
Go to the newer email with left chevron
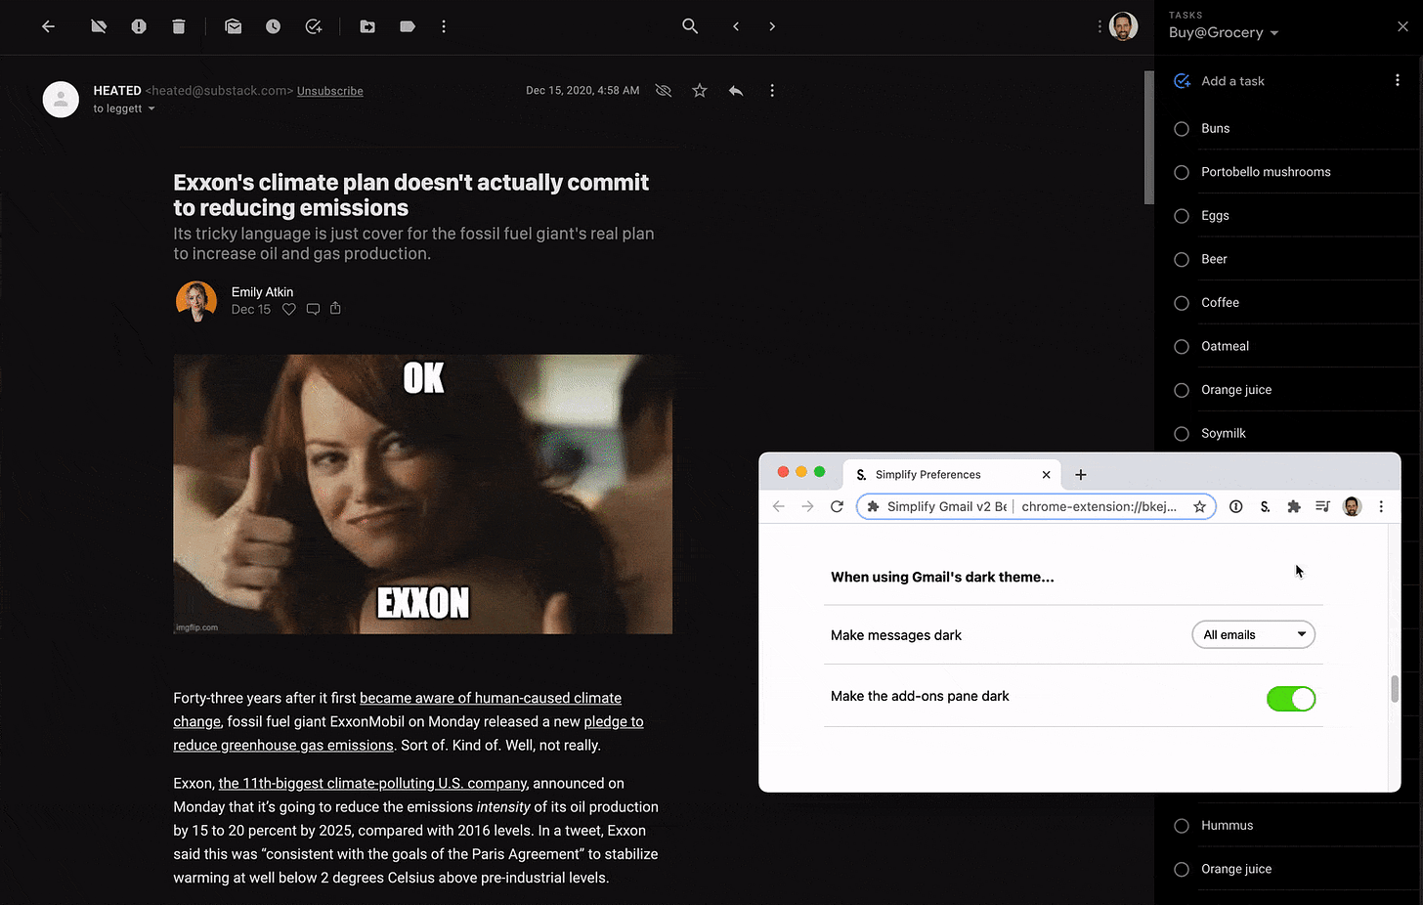point(736,26)
